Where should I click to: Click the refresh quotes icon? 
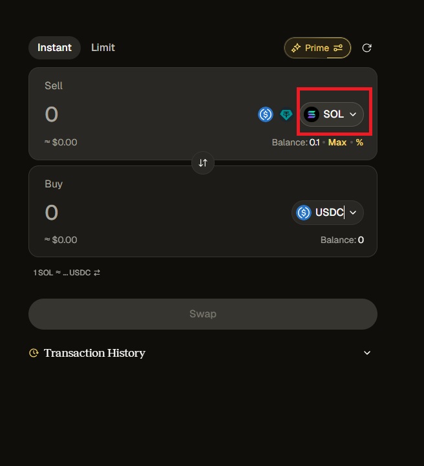tap(366, 48)
